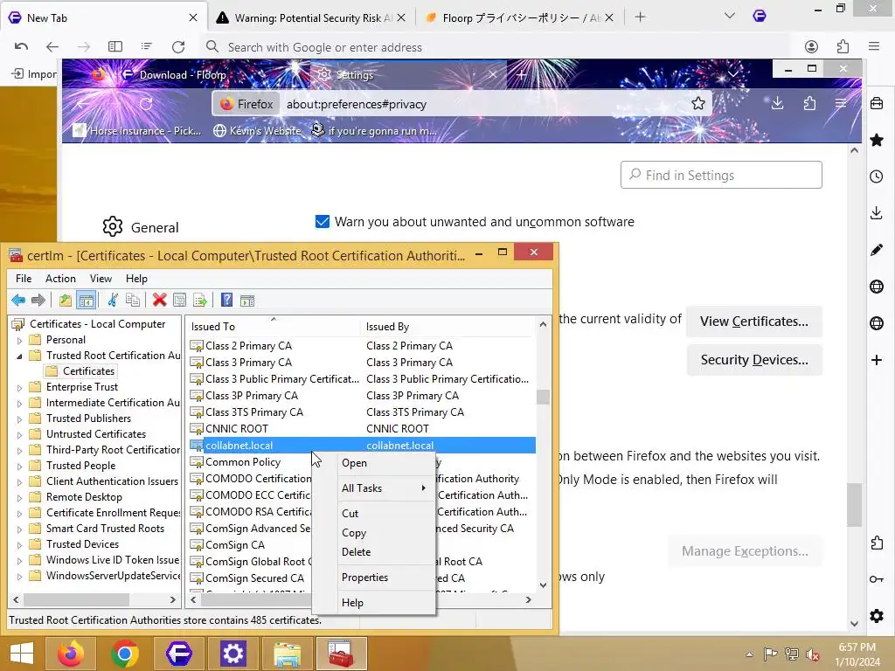Click the Security Devices button
This screenshot has width=895, height=671.
tap(754, 359)
